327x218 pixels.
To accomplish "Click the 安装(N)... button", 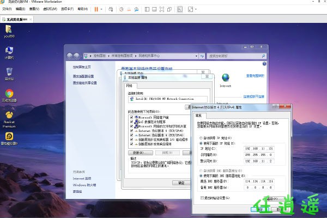I will pyautogui.click(x=141, y=153).
